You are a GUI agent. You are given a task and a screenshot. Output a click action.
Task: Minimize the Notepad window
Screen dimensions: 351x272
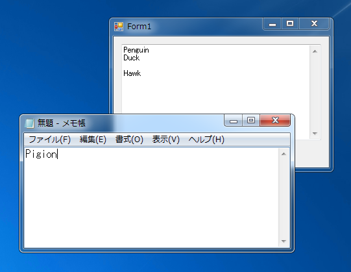(x=234, y=120)
